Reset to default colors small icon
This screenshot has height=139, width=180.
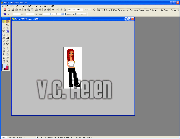(x=3, y=69)
